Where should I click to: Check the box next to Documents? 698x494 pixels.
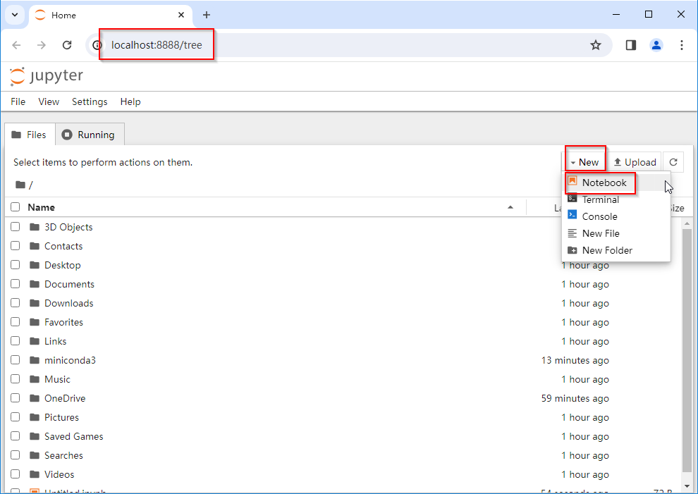point(16,284)
